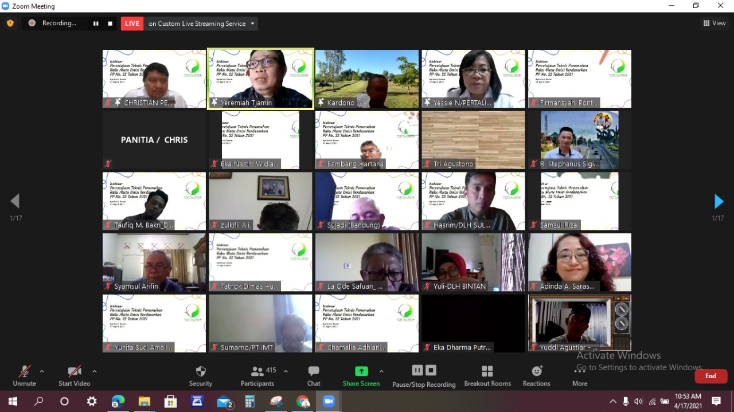The width and height of the screenshot is (734, 412).
Task: Go to next gallery page with right arrow
Action: point(719,202)
